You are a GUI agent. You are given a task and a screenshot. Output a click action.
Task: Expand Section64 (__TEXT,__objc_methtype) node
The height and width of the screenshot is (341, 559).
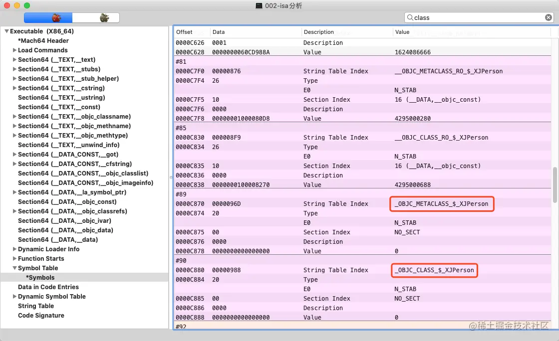[14, 135]
